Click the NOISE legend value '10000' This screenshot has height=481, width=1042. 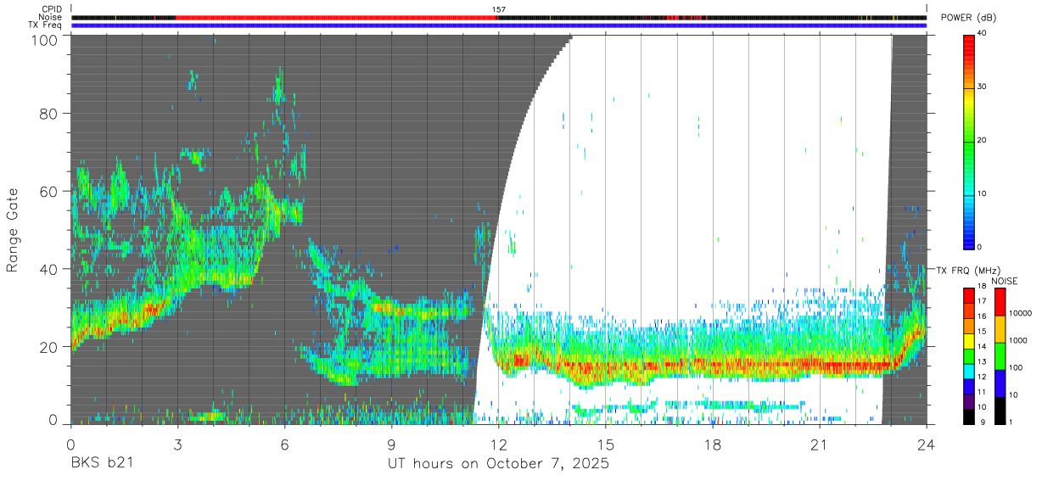(x=1022, y=313)
